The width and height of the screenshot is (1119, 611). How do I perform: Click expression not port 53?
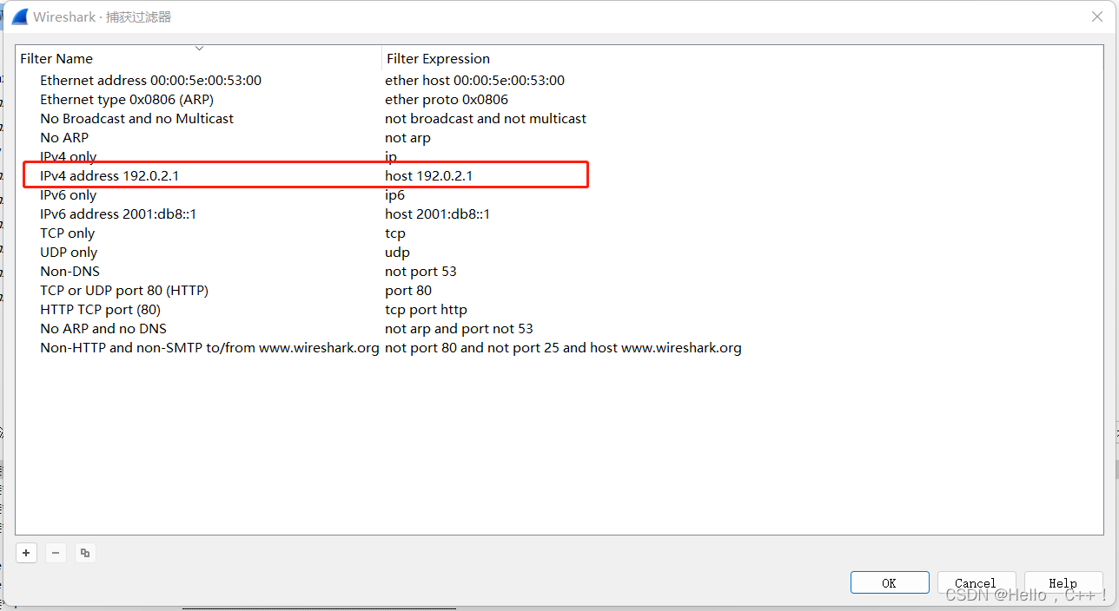(420, 271)
